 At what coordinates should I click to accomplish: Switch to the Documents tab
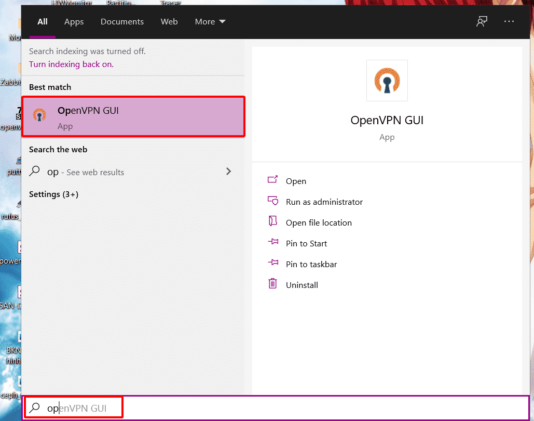pos(122,22)
